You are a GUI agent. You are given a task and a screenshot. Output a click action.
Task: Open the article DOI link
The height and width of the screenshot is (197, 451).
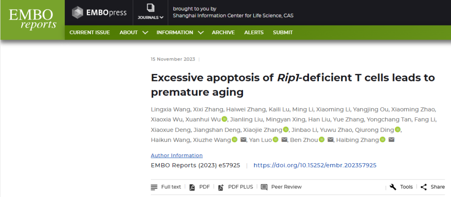point(315,165)
